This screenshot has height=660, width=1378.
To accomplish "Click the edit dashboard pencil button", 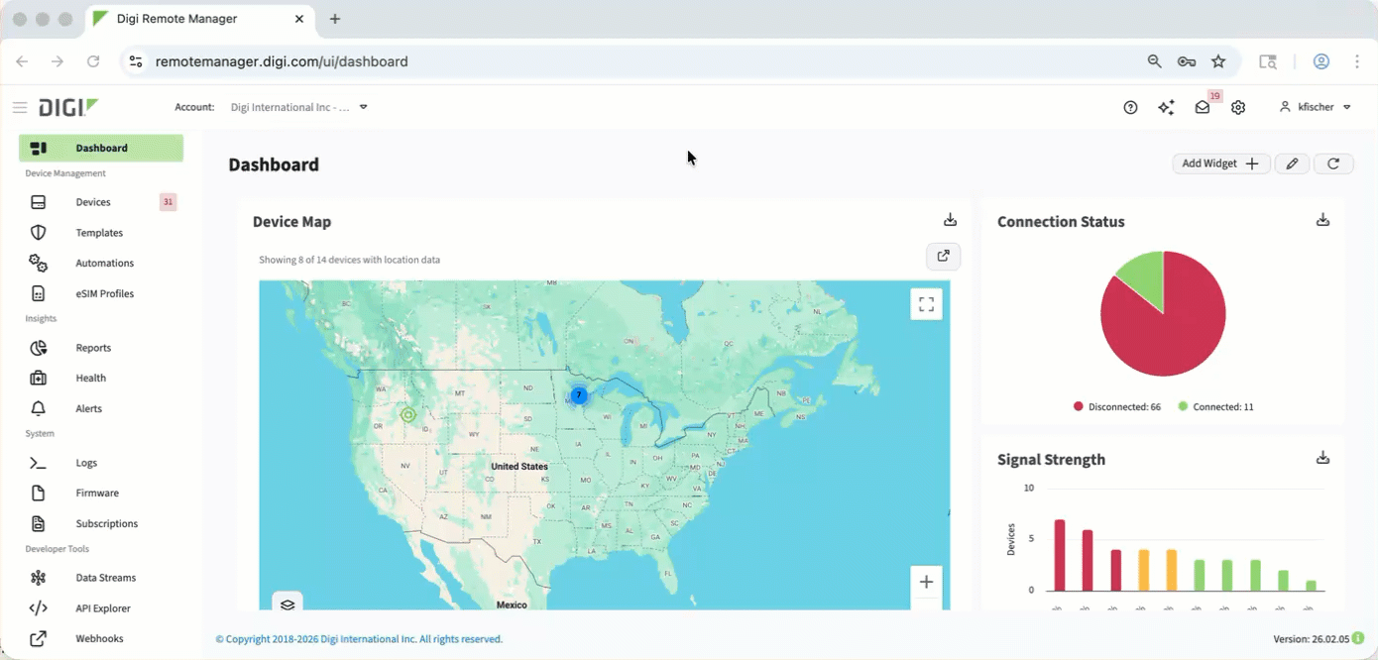I will 1292,164.
